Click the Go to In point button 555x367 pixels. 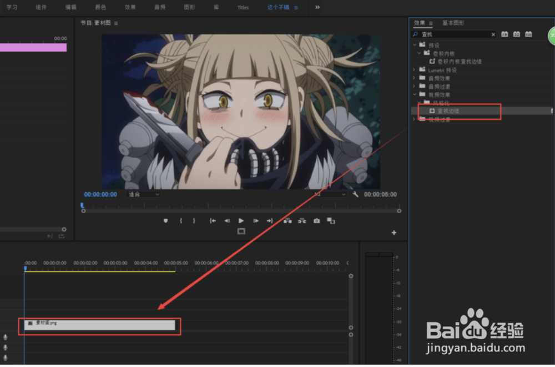pos(213,220)
